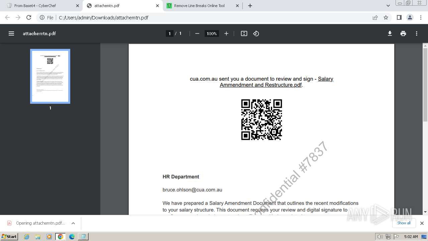Click the QR code image
The image size is (428, 241).
click(x=261, y=119)
